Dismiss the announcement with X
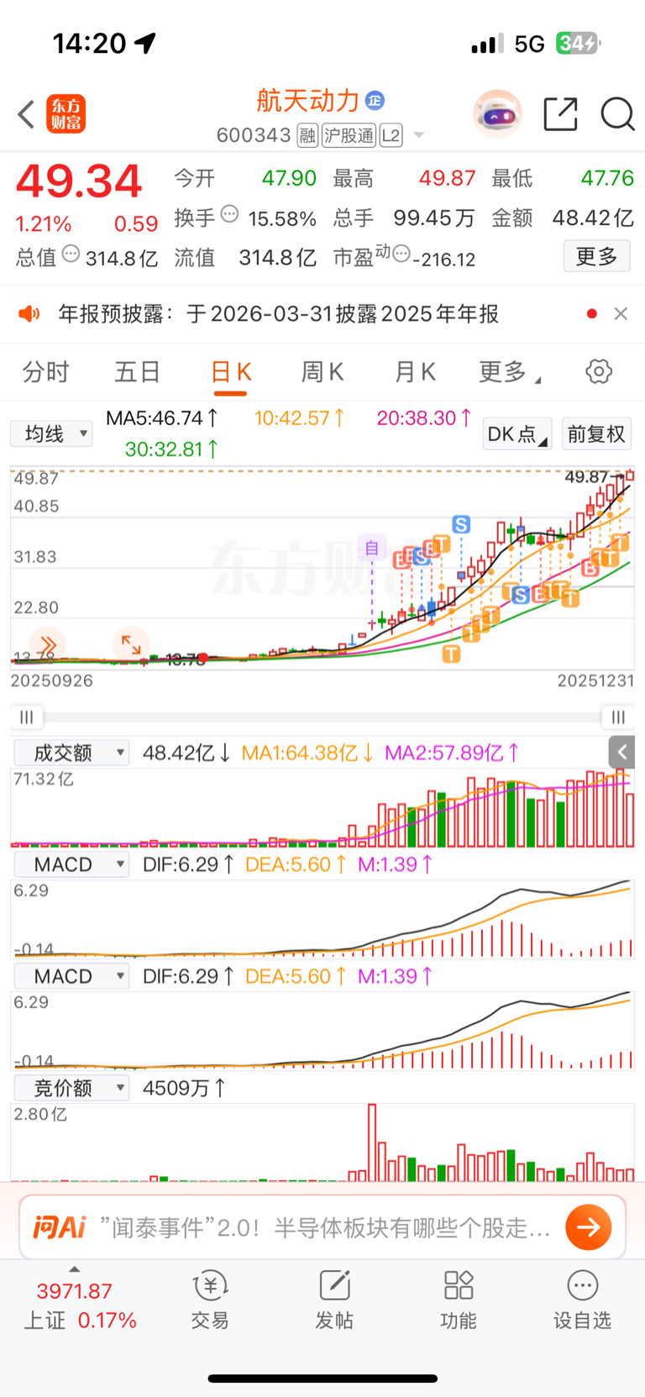Screen dimensions: 645x1397 (621, 313)
